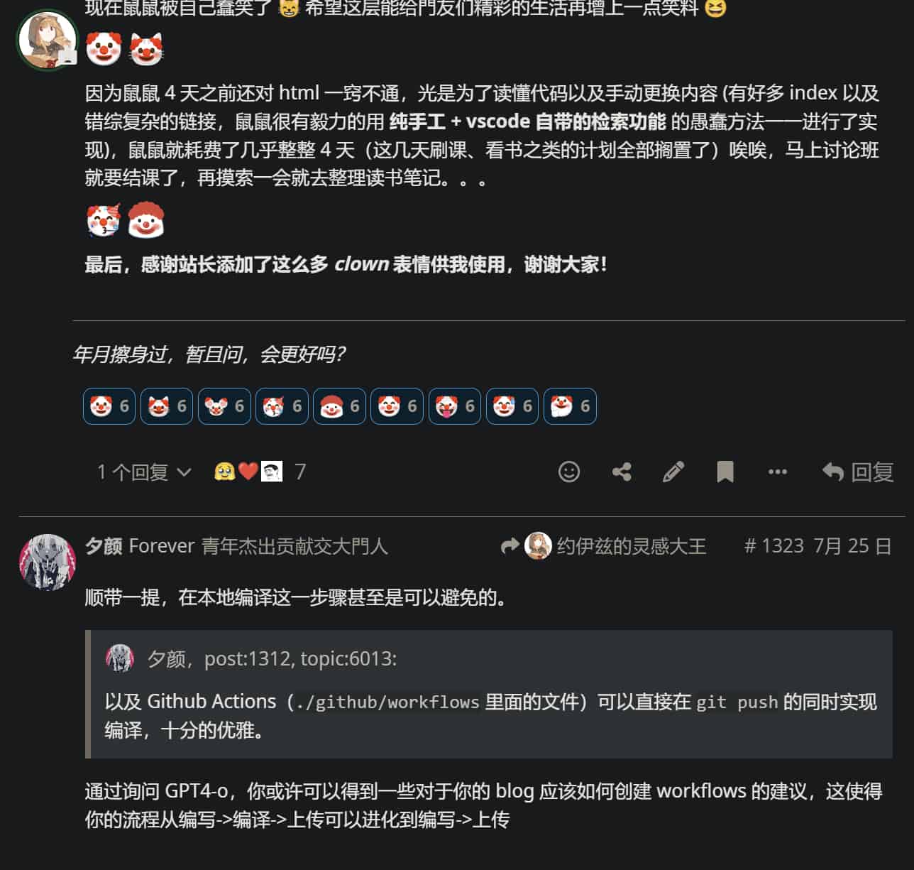The width and height of the screenshot is (914, 870).
Task: Click the share post icon
Action: (x=622, y=472)
